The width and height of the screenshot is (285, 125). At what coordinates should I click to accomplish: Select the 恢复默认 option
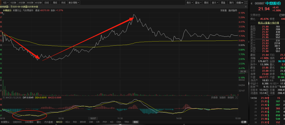point(5,122)
